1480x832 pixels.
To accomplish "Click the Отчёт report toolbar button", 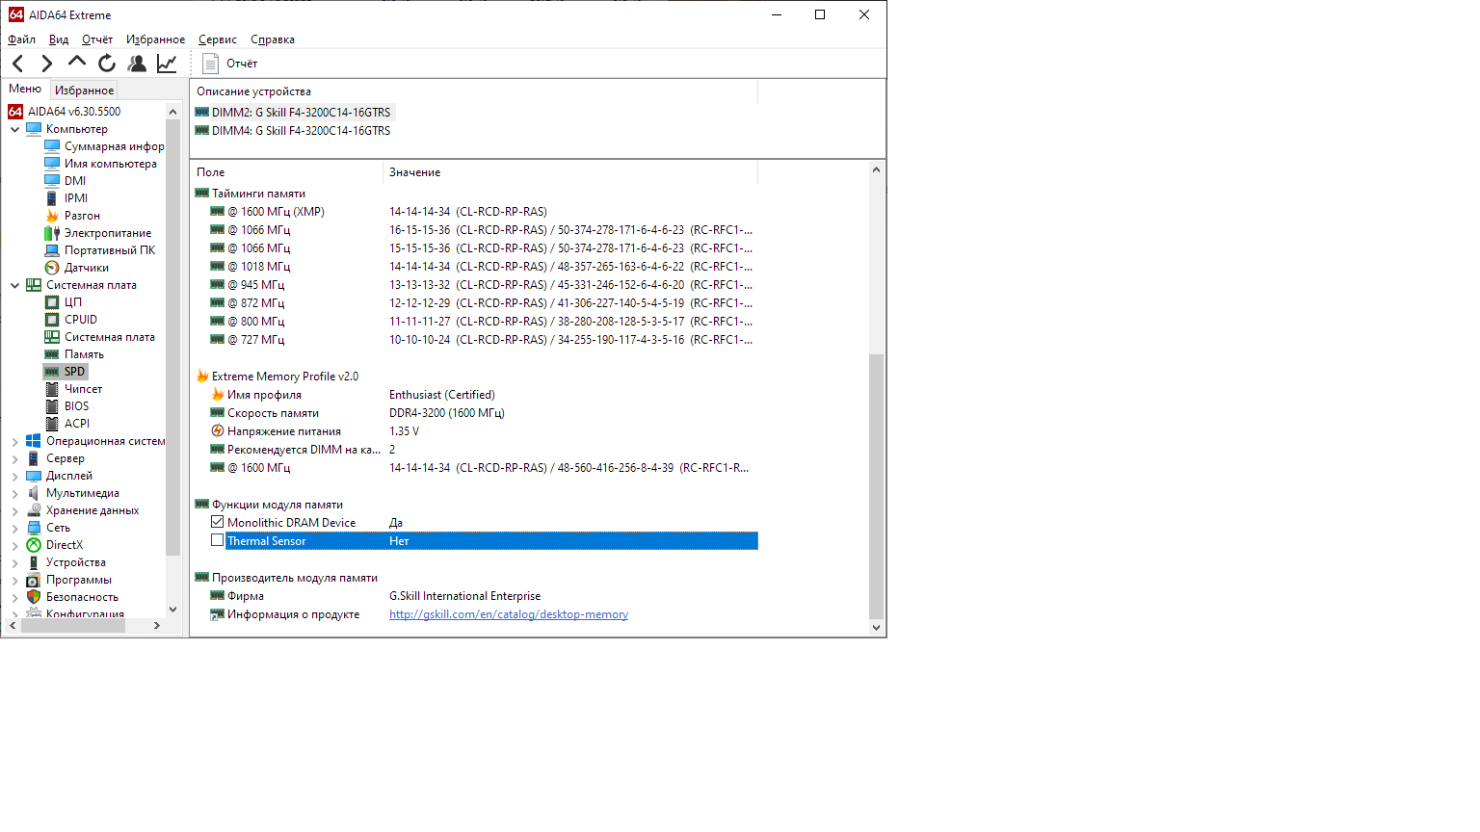I will click(230, 64).
